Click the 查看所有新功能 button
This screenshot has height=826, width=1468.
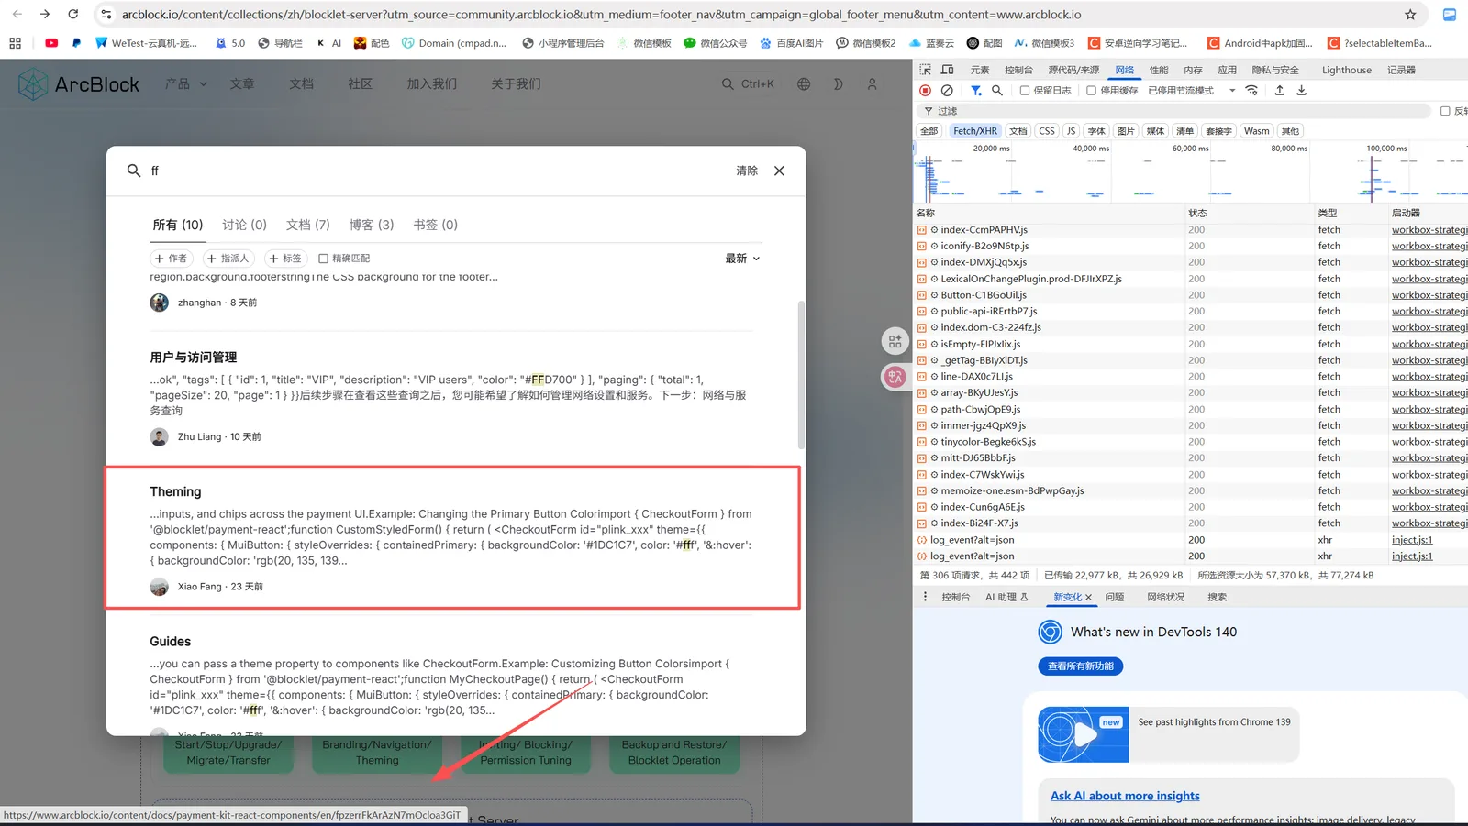[1081, 666]
